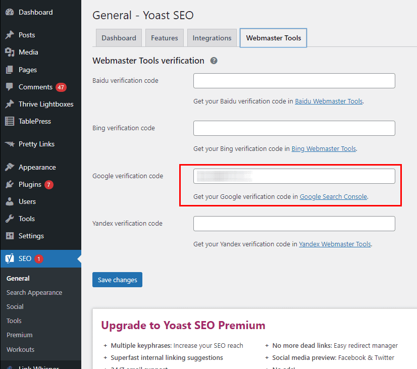Screen dimensions: 417x369
Task: Click the Yoast SEO sidebar icon
Action: coord(9,258)
